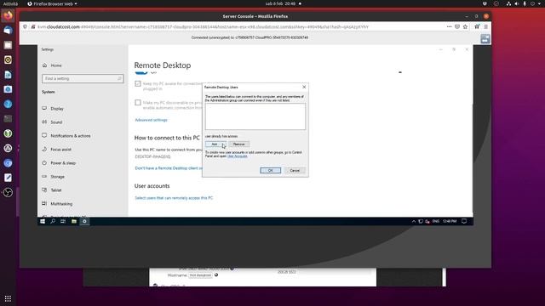Click the power icon in Ubuntu top bar
This screenshot has width=545, height=306.
click(532, 3)
